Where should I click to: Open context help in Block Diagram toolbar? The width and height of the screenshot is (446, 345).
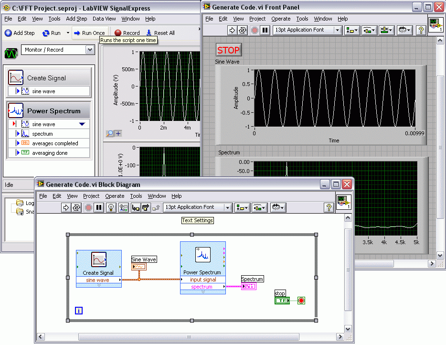(x=329, y=207)
